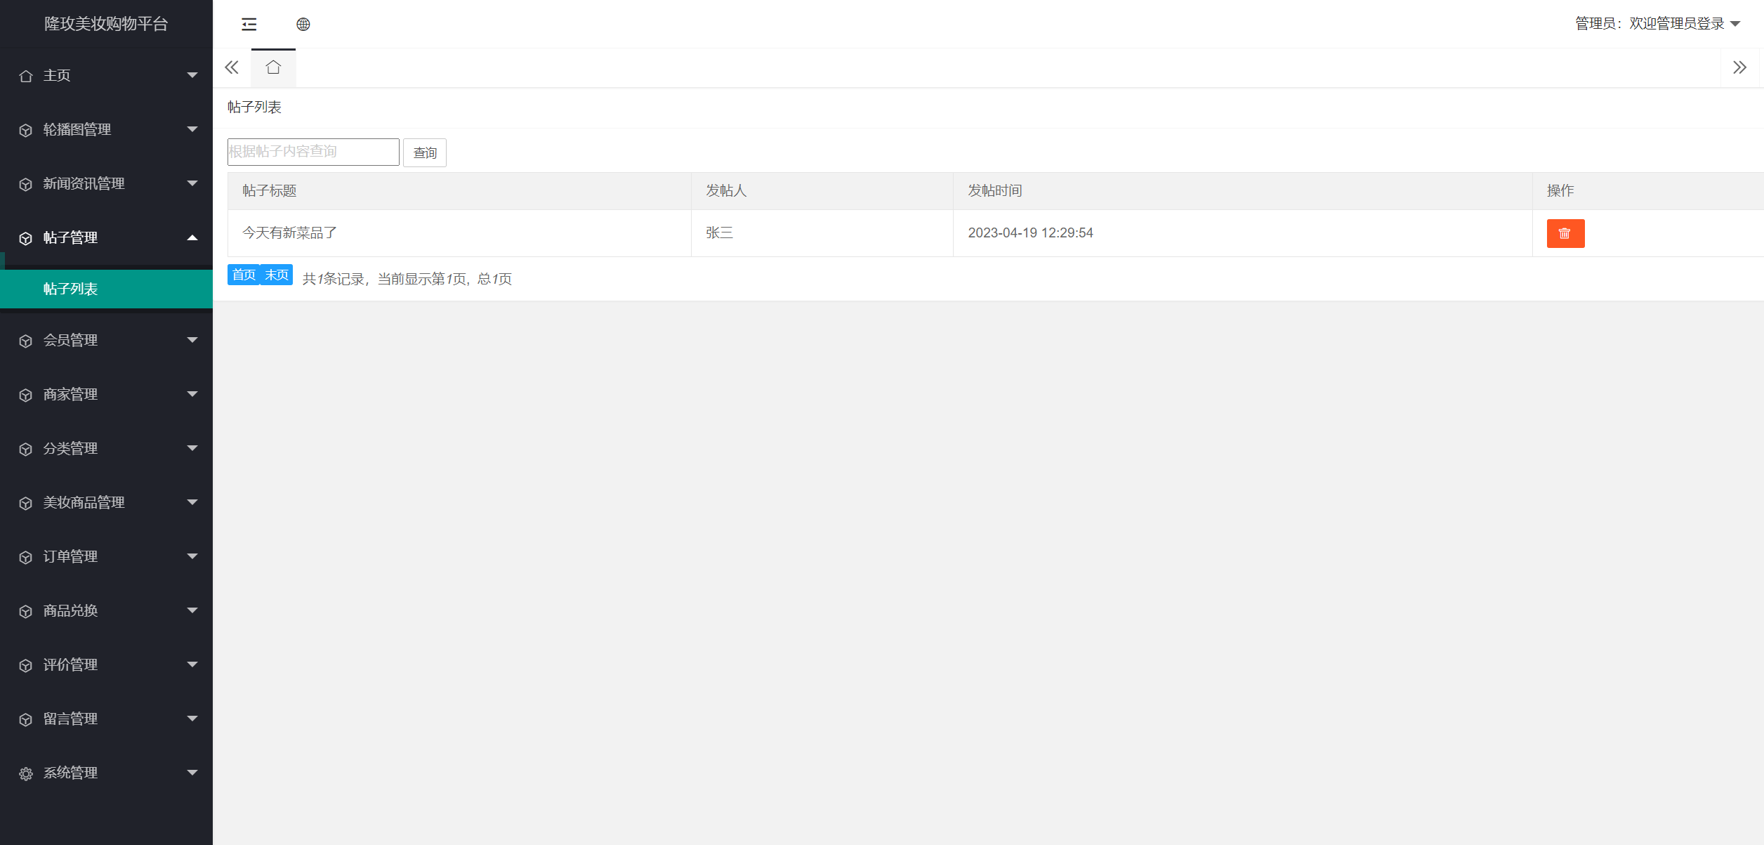This screenshot has height=845, width=1764.
Task: Go to 末页 pagination button
Action: [x=277, y=275]
